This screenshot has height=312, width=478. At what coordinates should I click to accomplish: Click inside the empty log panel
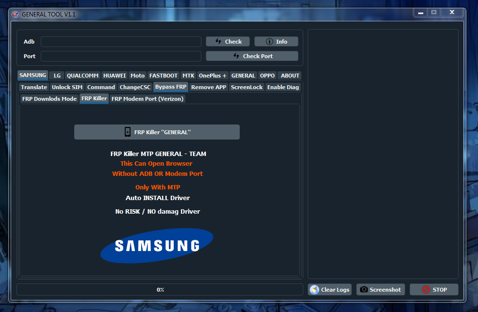383,154
